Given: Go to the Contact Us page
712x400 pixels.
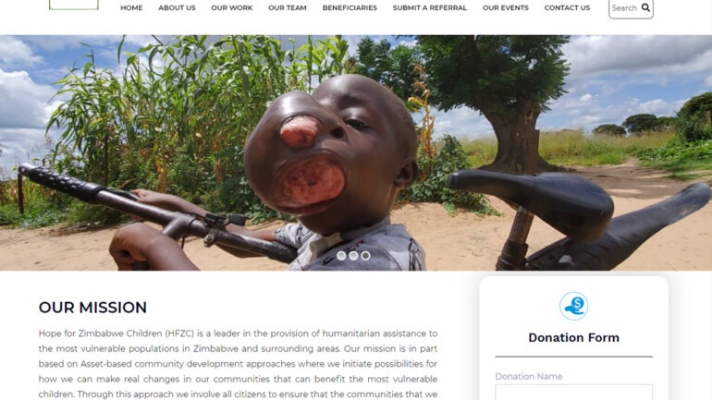Looking at the screenshot, I should click(x=567, y=7).
